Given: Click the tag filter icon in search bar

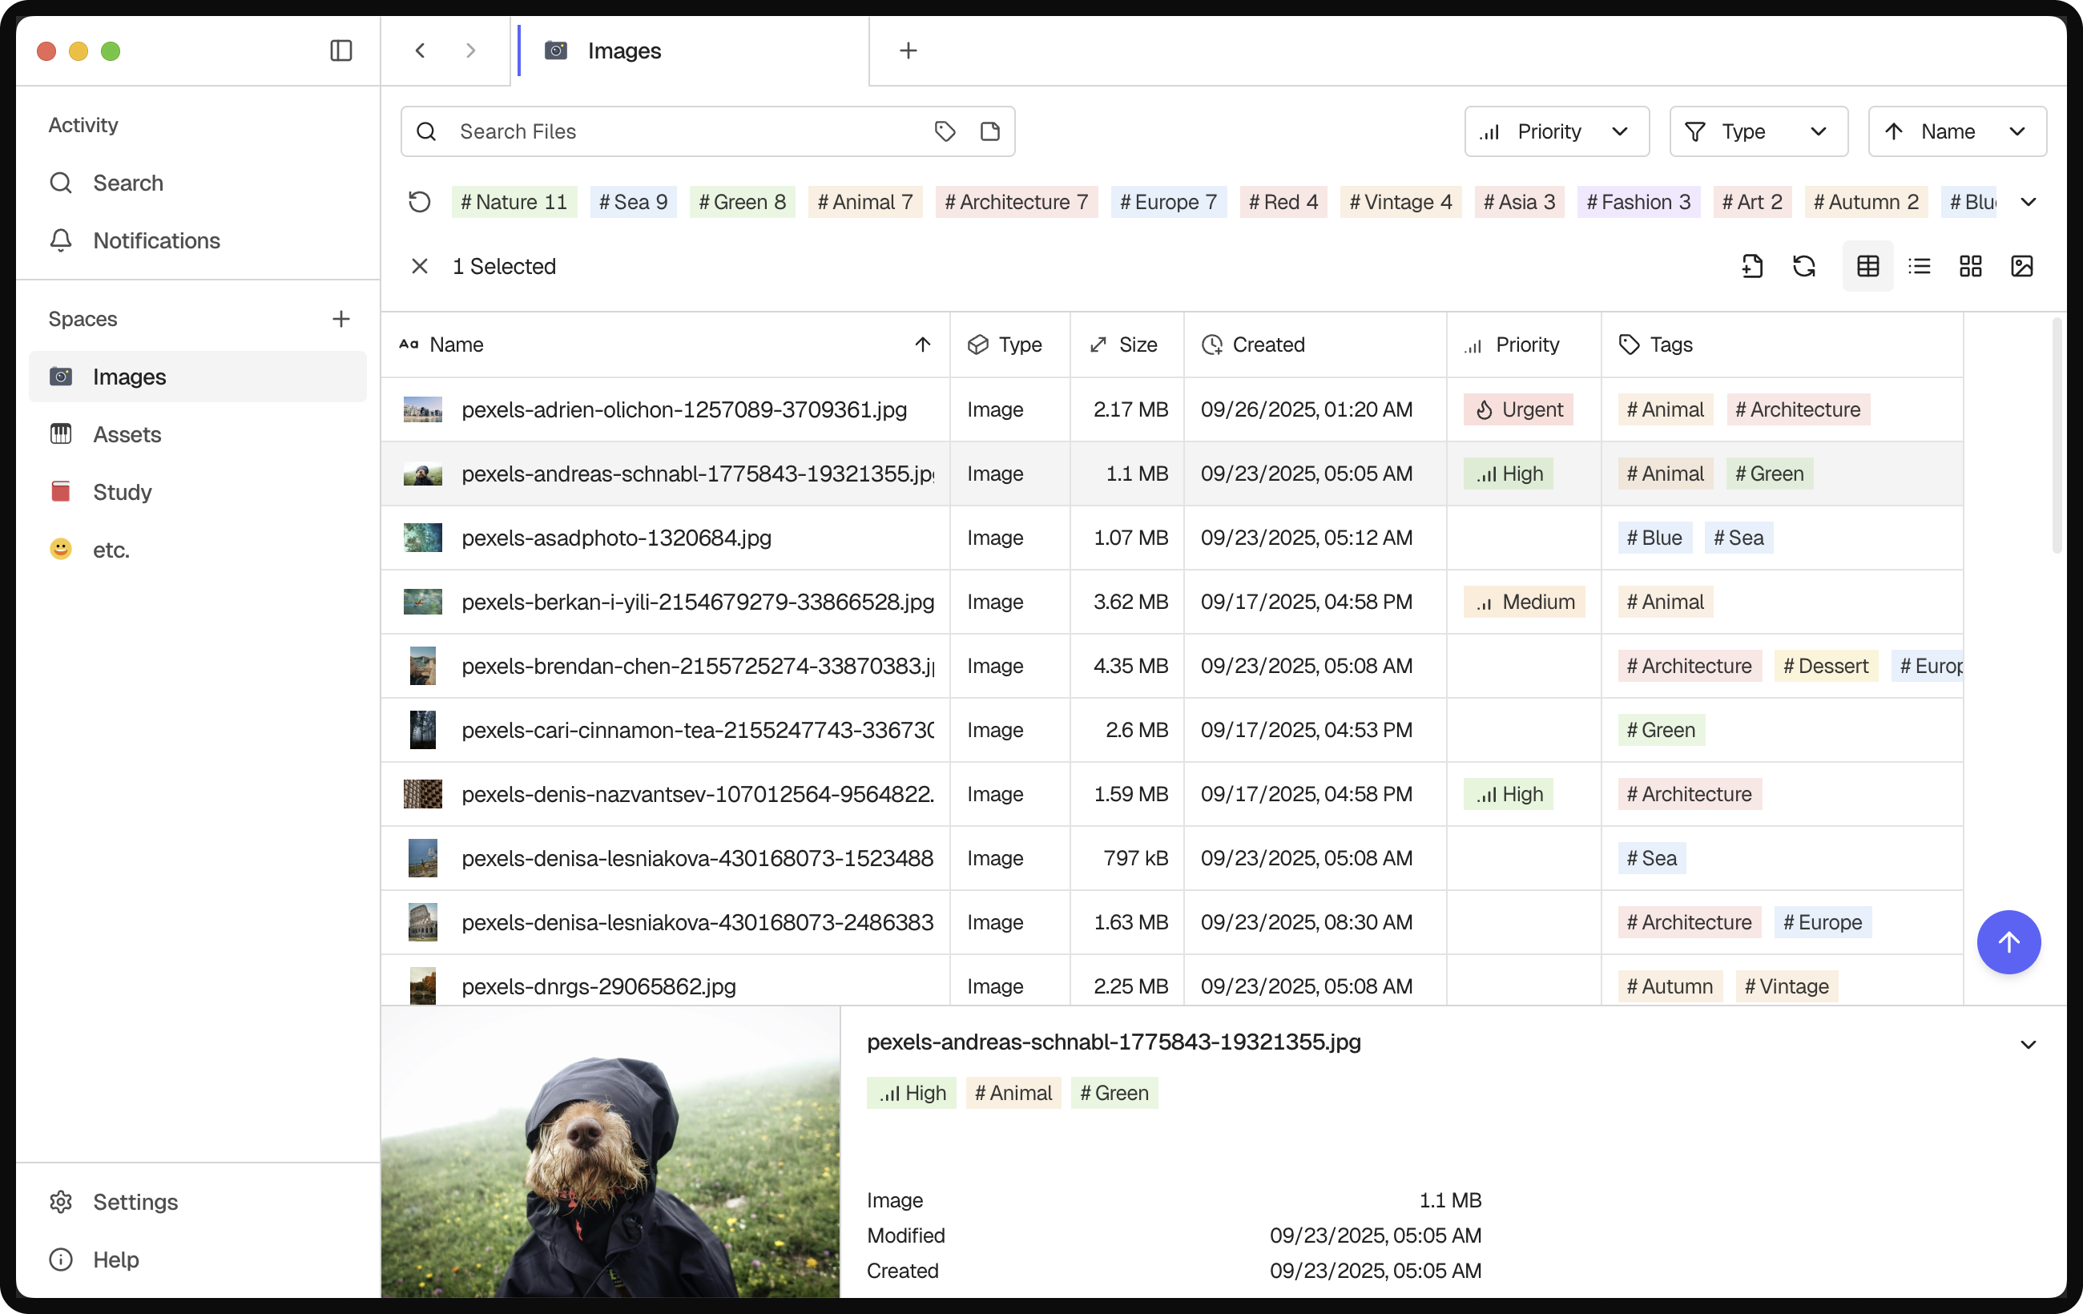Looking at the screenshot, I should tap(945, 131).
